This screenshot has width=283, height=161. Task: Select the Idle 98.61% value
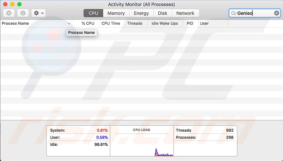click(101, 145)
